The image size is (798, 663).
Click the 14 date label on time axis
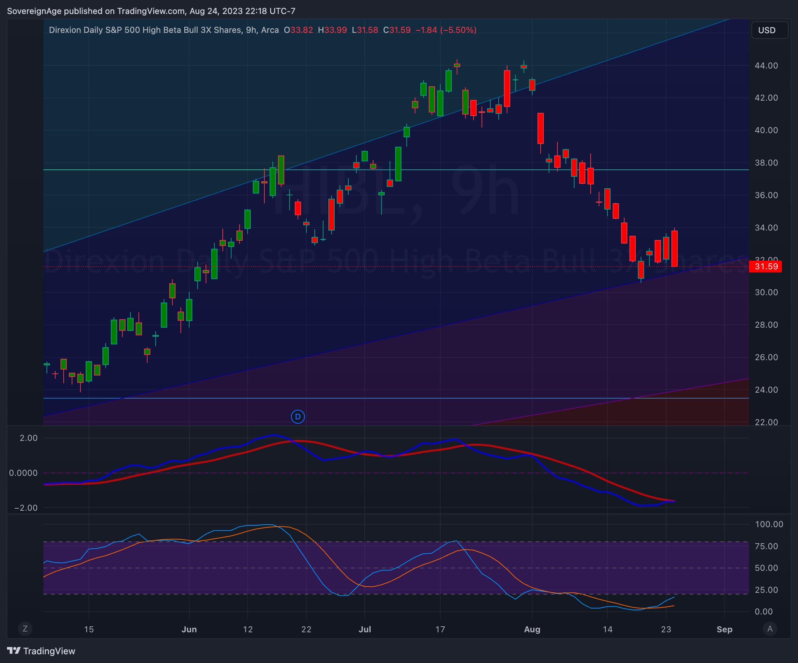607,629
